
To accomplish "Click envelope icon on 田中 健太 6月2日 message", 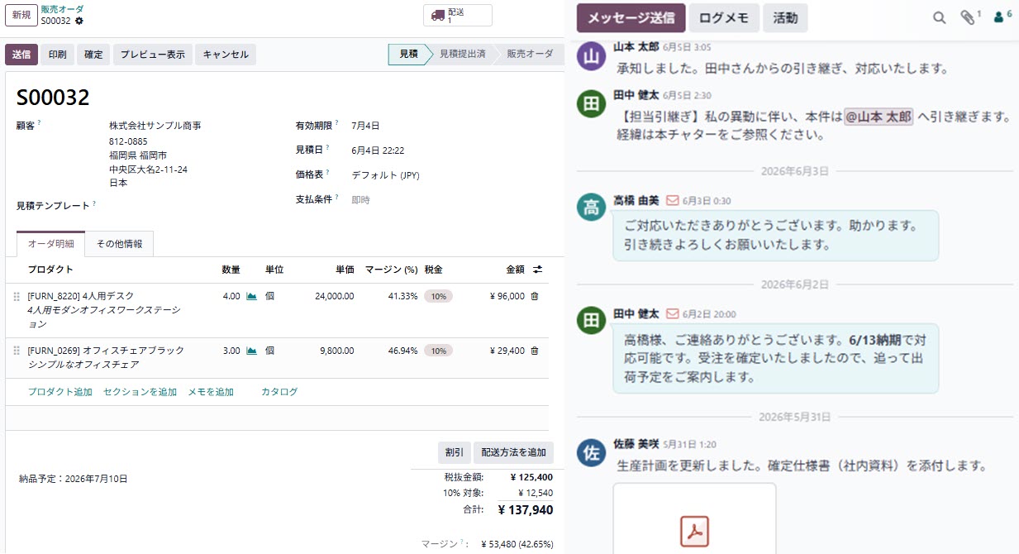I will [x=672, y=314].
